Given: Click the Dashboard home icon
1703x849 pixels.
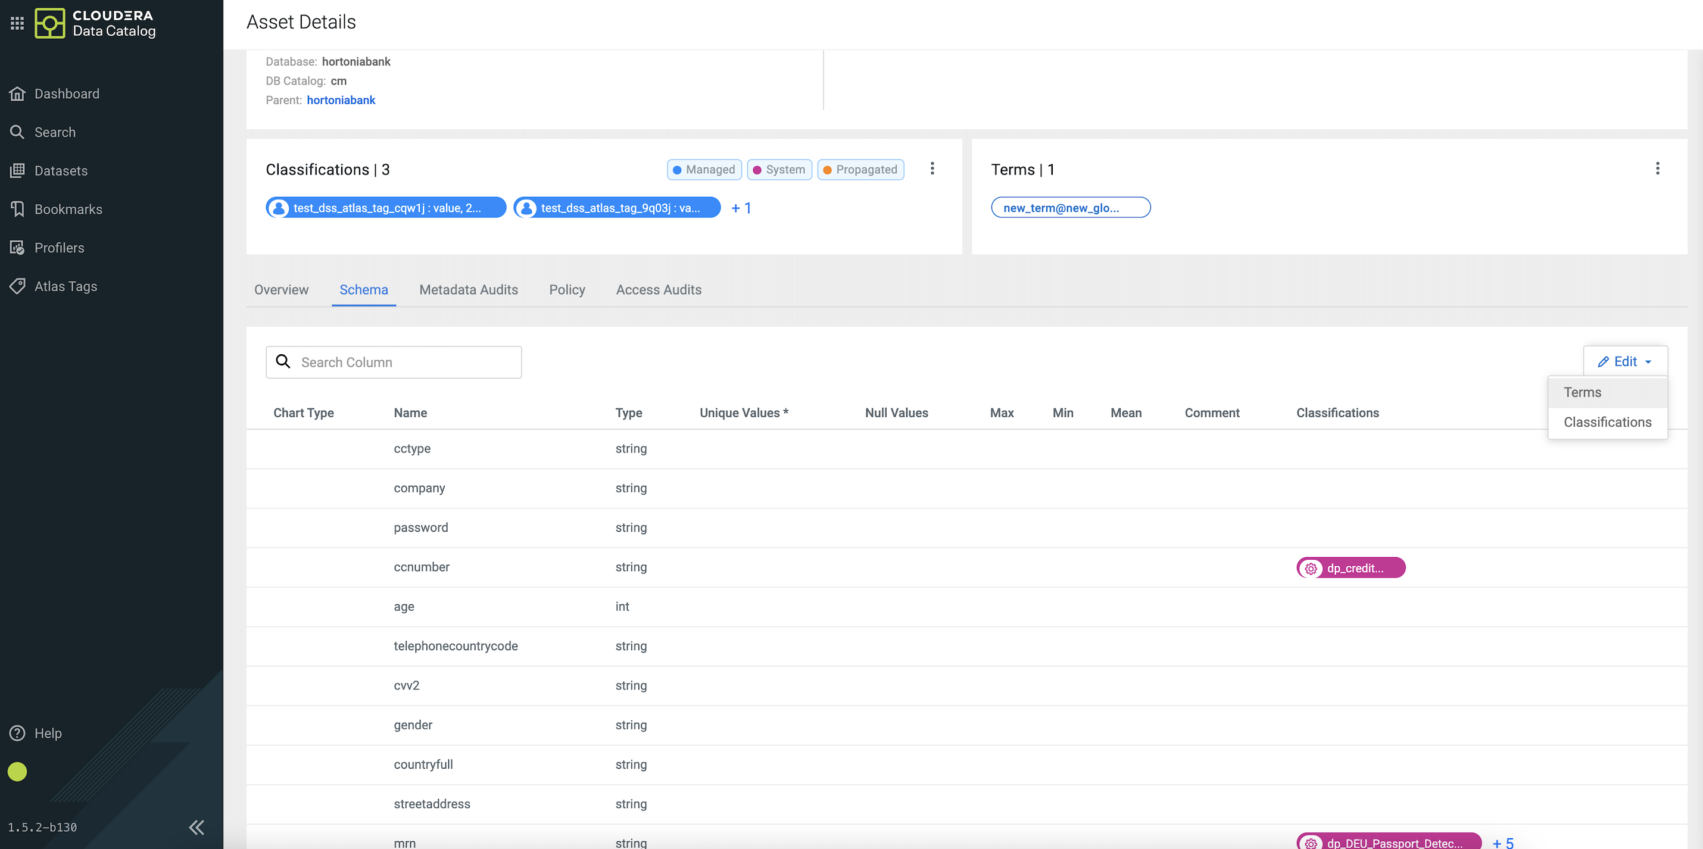Looking at the screenshot, I should click(x=17, y=94).
